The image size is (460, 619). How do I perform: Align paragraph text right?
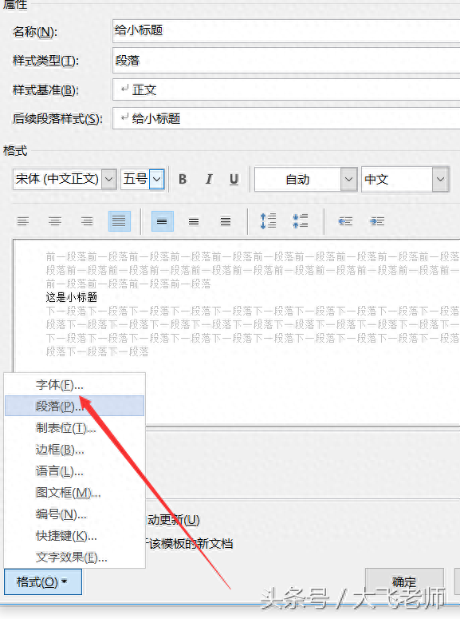click(87, 221)
